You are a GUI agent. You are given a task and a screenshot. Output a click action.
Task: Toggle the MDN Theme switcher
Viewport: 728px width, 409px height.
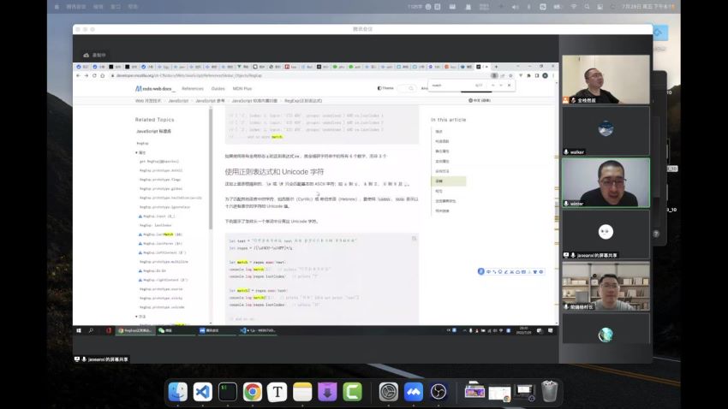[x=385, y=88]
